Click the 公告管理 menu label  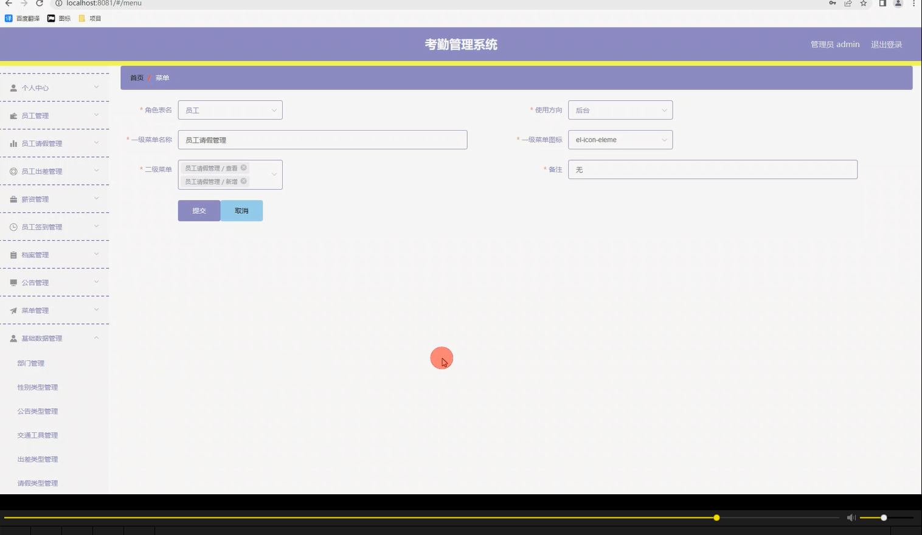click(35, 283)
